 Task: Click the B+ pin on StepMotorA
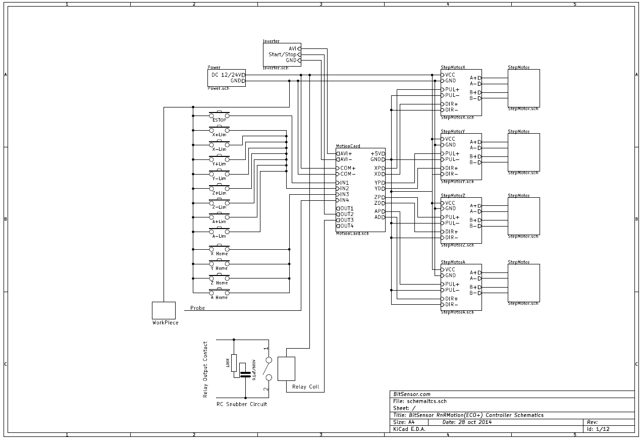[x=475, y=287]
